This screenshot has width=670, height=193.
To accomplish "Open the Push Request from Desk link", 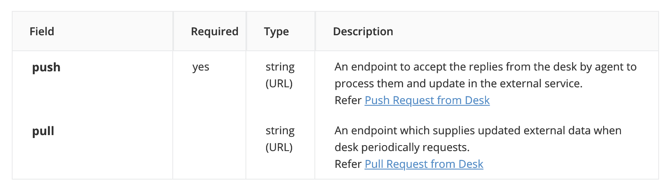I will click(x=427, y=100).
